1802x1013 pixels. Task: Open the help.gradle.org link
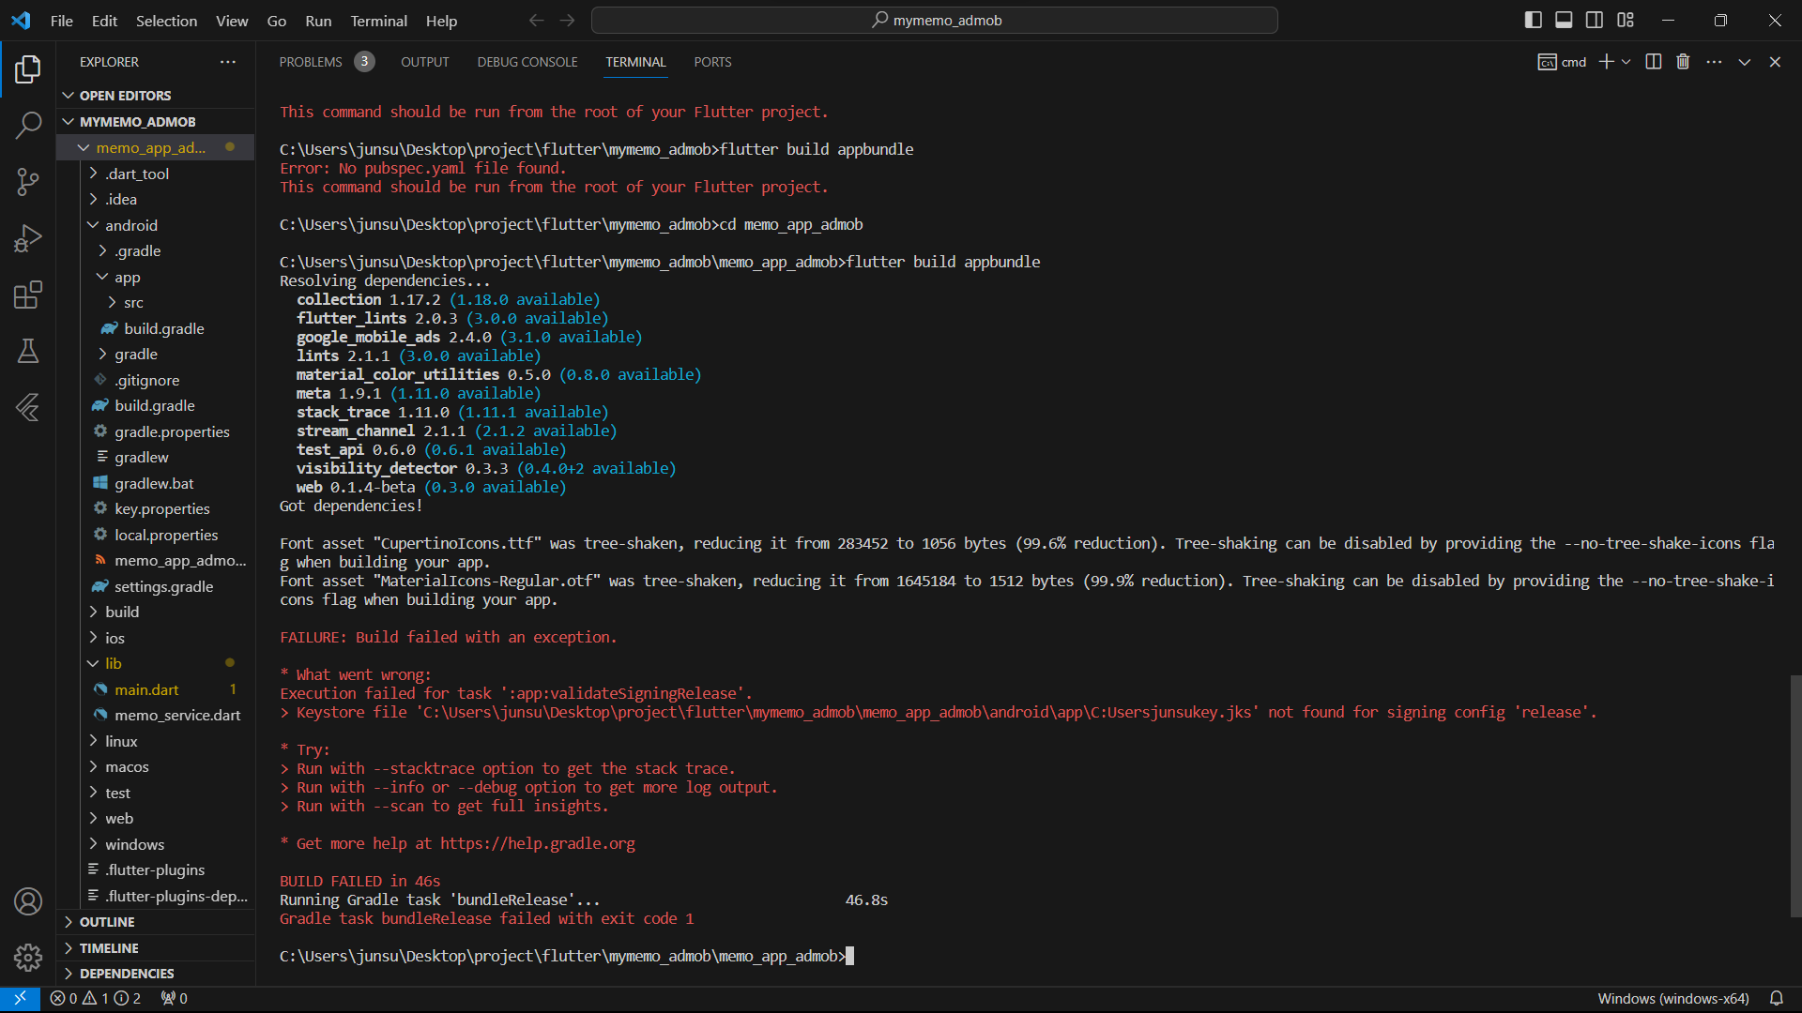[x=538, y=843]
